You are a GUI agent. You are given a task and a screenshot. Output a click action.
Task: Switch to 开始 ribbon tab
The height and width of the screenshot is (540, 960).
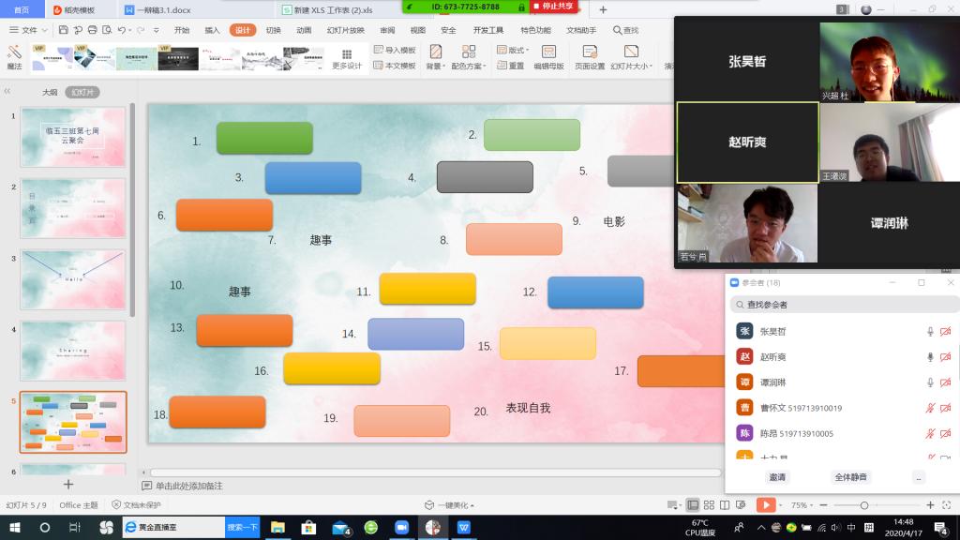pos(182,30)
